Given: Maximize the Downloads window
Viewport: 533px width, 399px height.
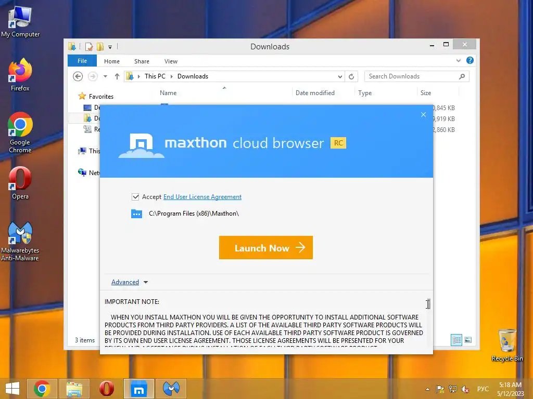Looking at the screenshot, I should [x=446, y=45].
